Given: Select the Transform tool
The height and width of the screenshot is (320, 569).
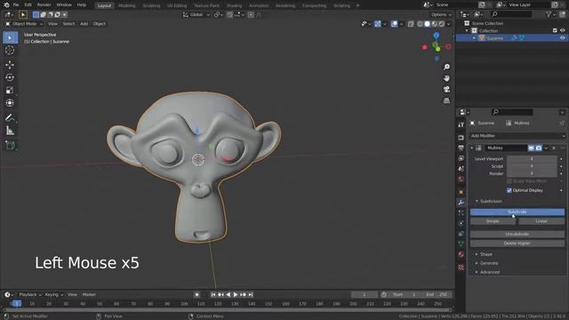Looking at the screenshot, I should (x=10, y=103).
